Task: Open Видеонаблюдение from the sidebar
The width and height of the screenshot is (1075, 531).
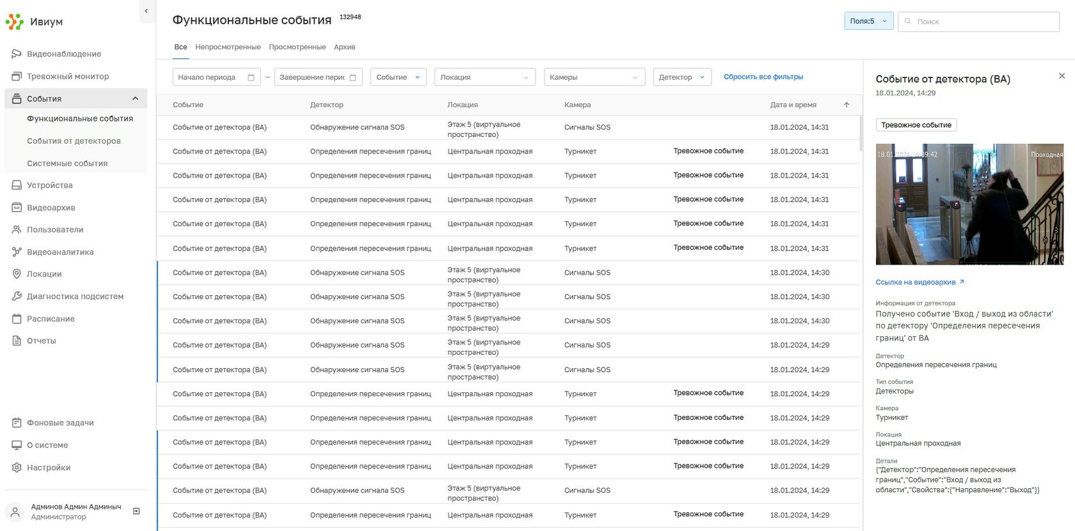Action: (63, 54)
